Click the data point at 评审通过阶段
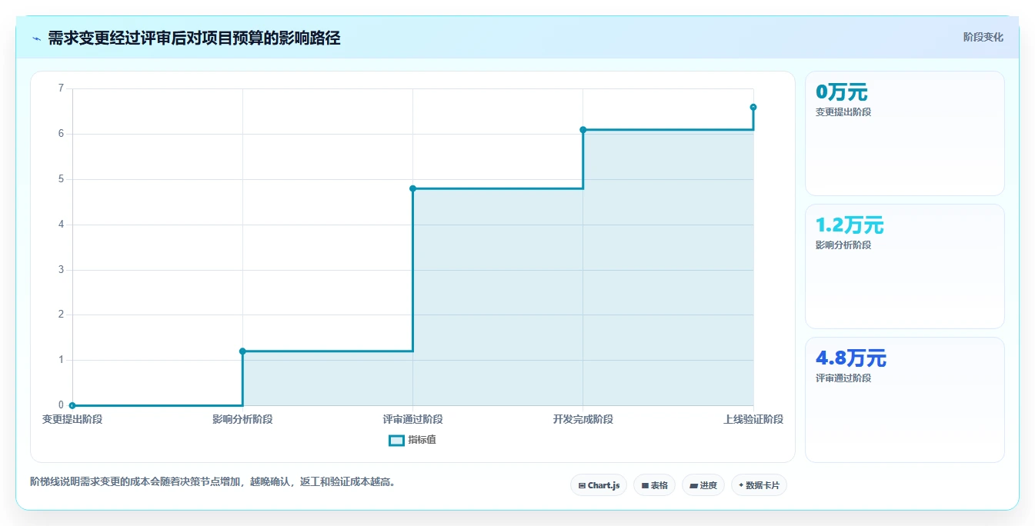 tap(412, 188)
